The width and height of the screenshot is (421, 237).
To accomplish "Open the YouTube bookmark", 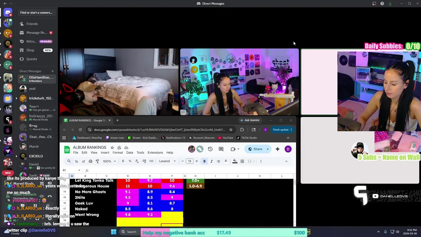I will (226, 138).
